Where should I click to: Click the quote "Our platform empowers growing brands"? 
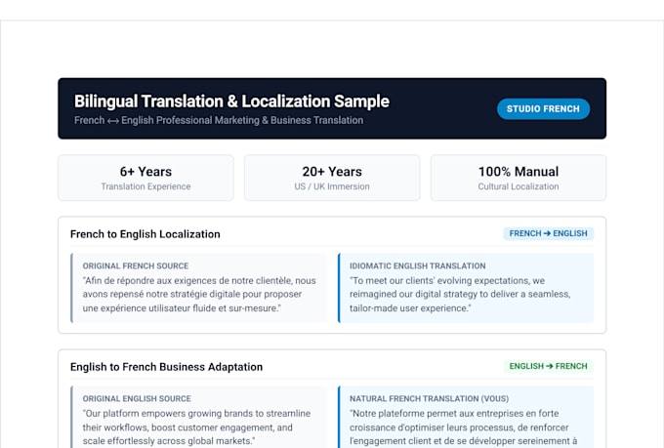point(196,428)
